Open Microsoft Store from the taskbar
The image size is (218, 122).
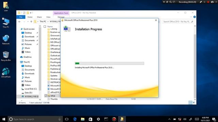pos(91,119)
